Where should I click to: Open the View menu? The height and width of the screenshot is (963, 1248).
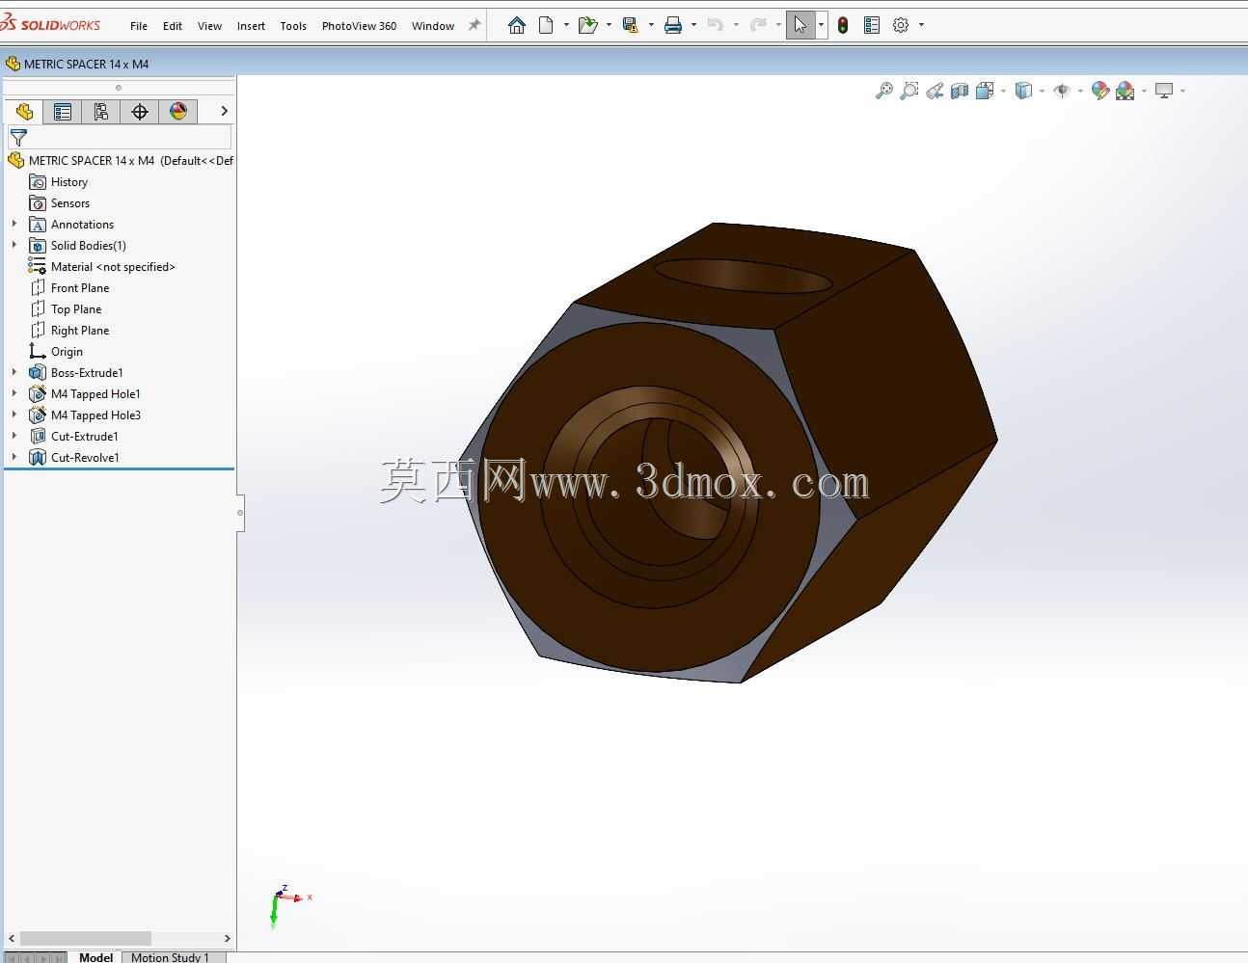point(209,26)
